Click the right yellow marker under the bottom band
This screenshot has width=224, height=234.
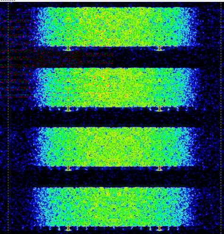tap(159, 228)
